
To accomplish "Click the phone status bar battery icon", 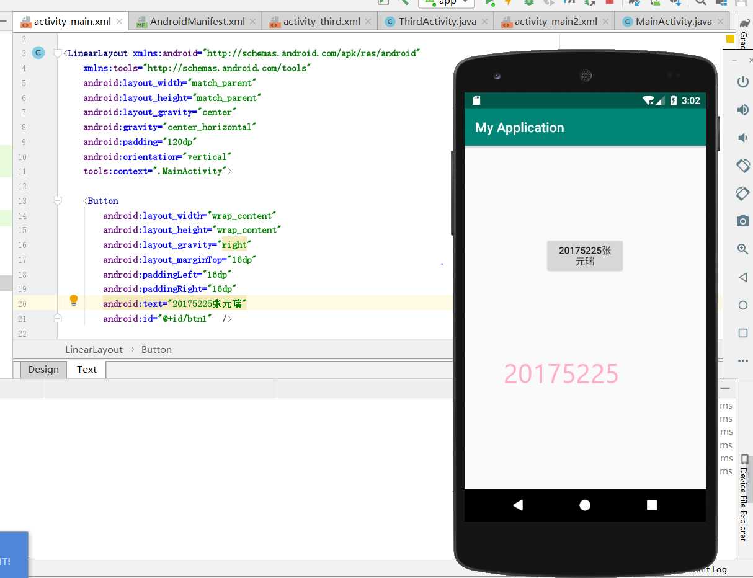I will click(674, 100).
